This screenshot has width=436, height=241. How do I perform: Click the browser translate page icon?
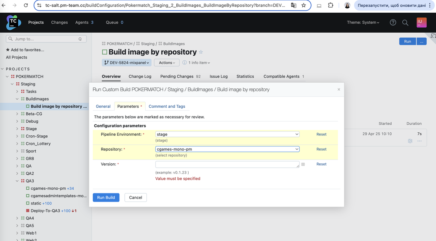pos(293,5)
